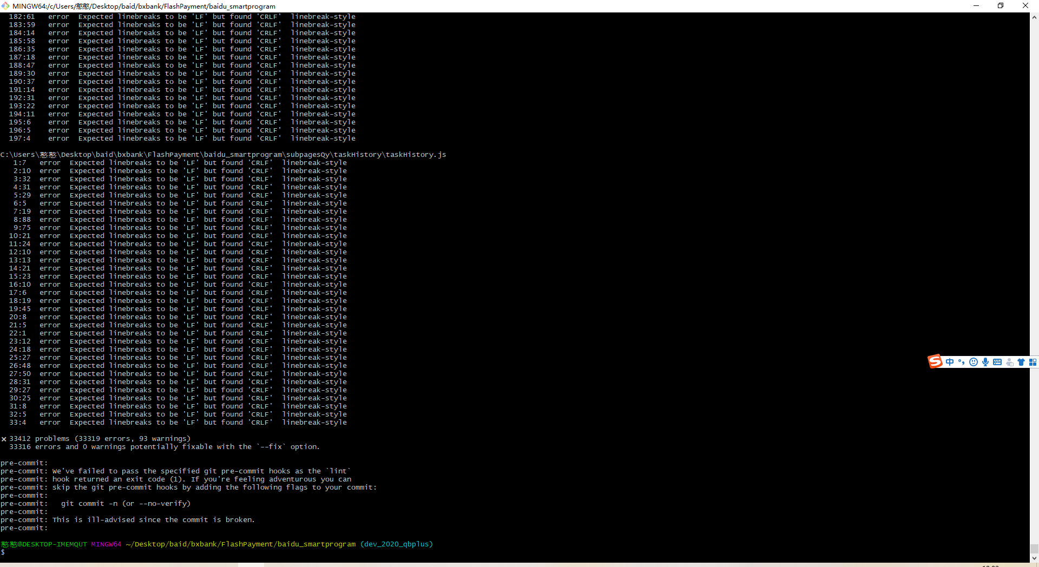This screenshot has width=1039, height=567.
Task: Click the '(dev_2020_qbplus)' branch name
Action: (397, 544)
